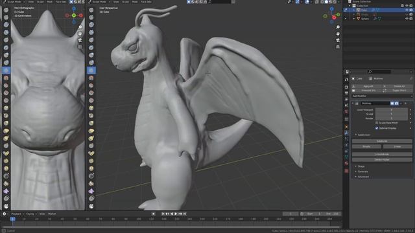Image resolution: width=415 pixels, height=233 pixels.
Task: Select the Draw brush in left orthographic viewport
Action: point(6,10)
